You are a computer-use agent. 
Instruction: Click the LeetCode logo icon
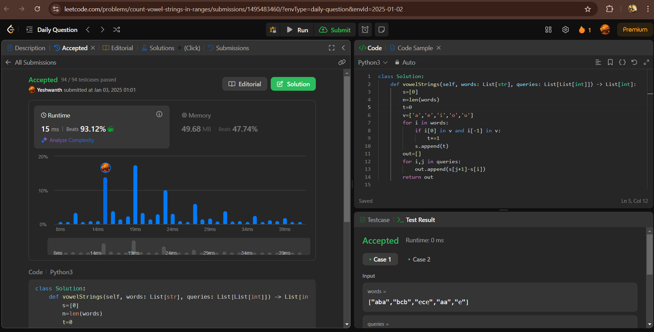[x=10, y=29]
